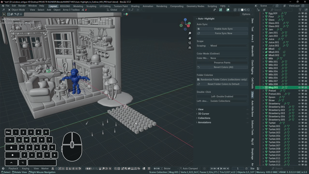Open the Render menu
The height and width of the screenshot is (174, 309).
click(22, 6)
